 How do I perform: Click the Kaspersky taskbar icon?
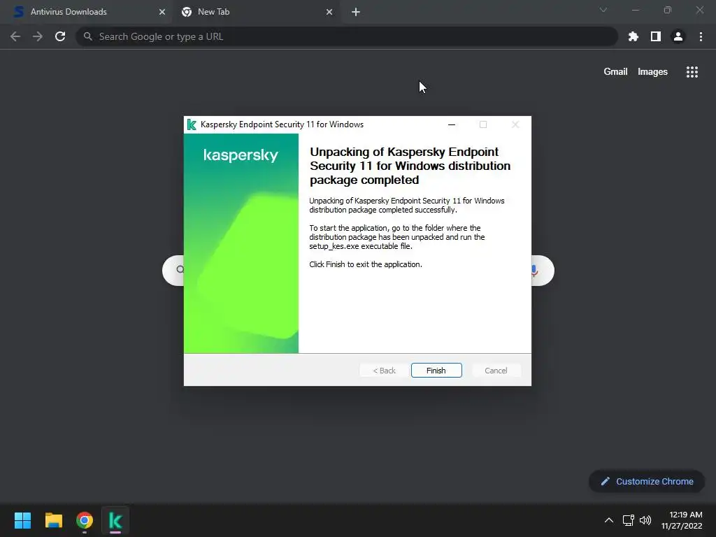(115, 520)
